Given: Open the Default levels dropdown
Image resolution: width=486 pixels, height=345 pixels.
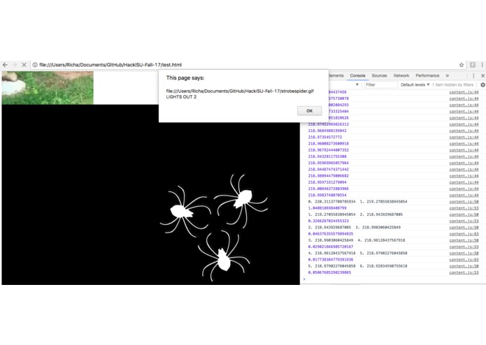Looking at the screenshot, I should (x=415, y=85).
